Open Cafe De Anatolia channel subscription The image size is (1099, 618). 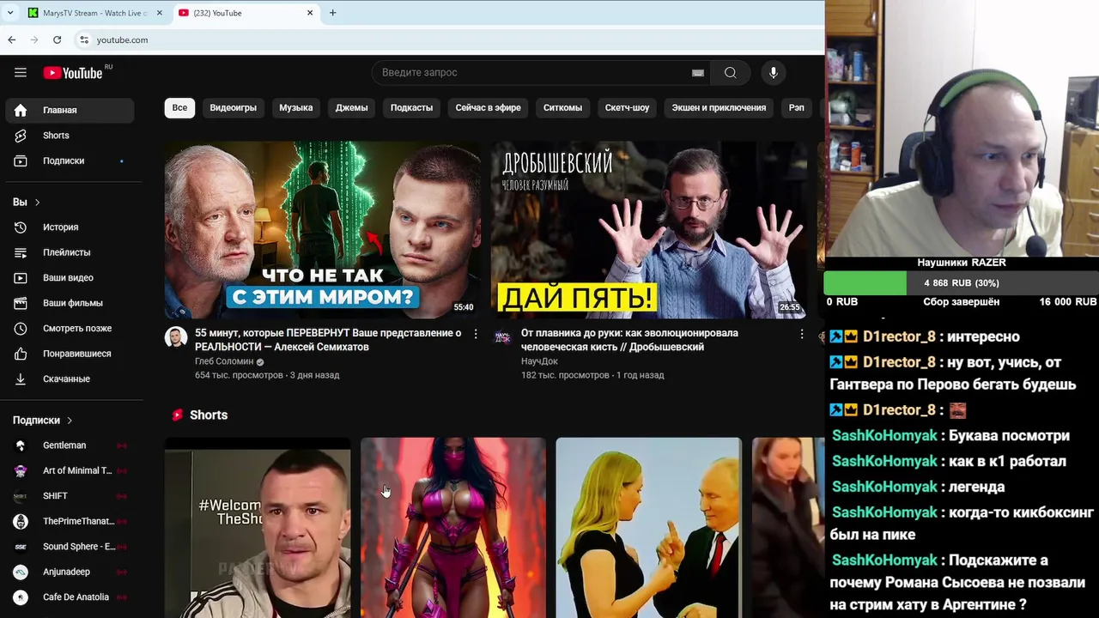70,597
